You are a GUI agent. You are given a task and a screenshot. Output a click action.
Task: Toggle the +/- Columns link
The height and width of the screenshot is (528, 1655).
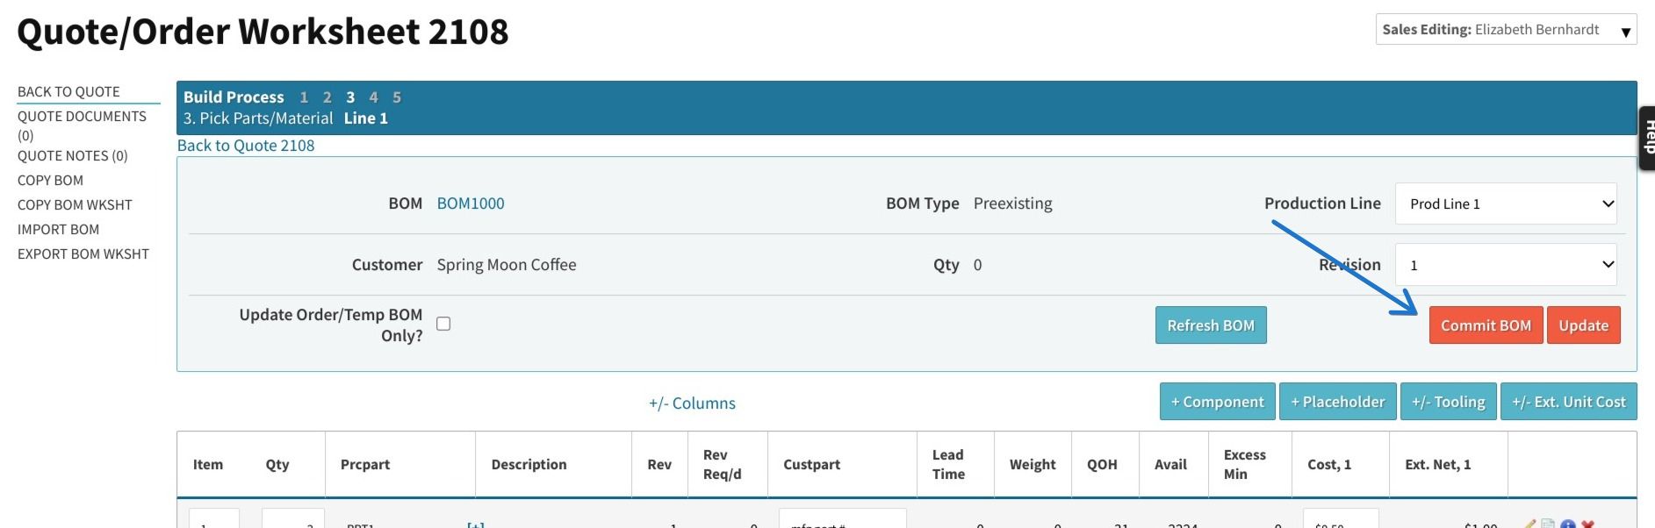692,403
